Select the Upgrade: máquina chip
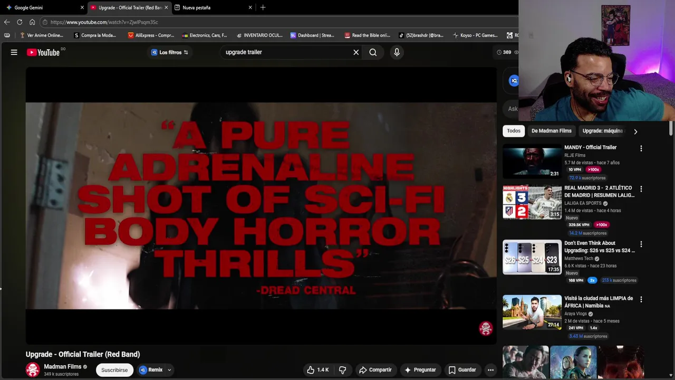The width and height of the screenshot is (675, 380). coord(602,131)
